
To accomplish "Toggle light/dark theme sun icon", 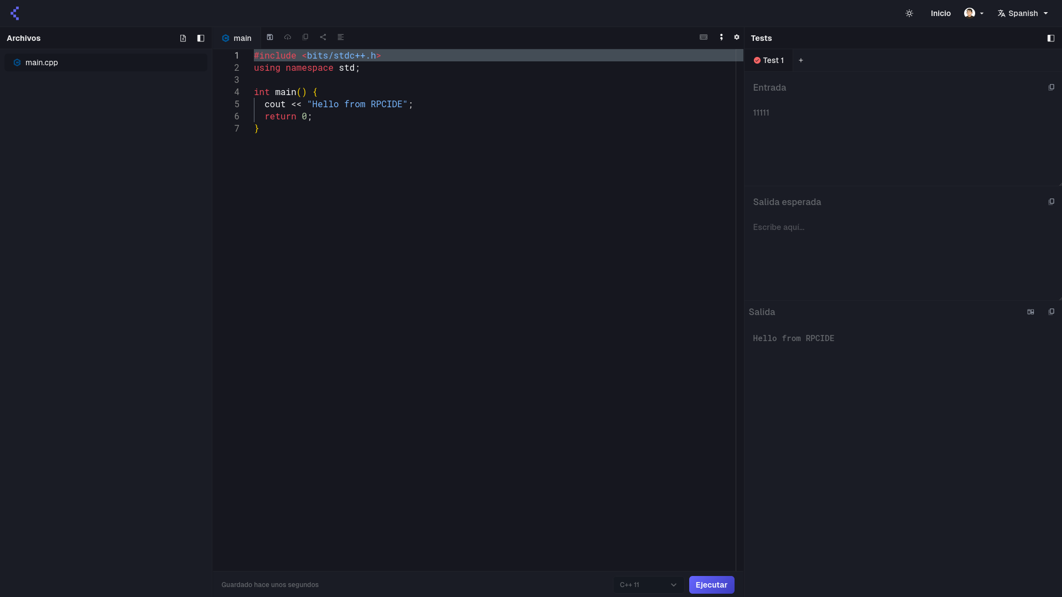I will (909, 13).
